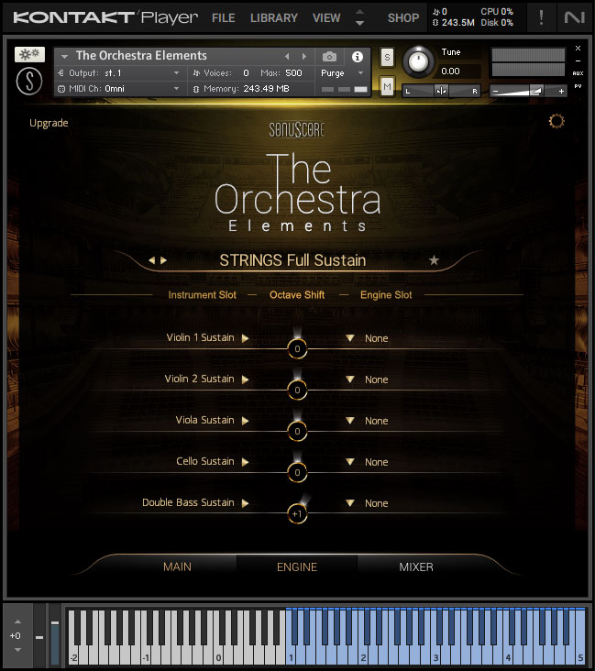
Task: Open the settings gear icon
Action: (556, 121)
